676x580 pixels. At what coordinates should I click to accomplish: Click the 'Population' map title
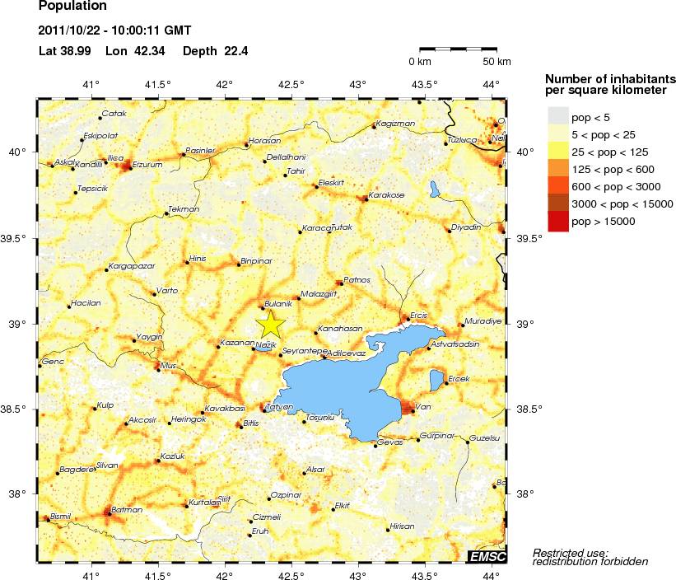click(73, 7)
